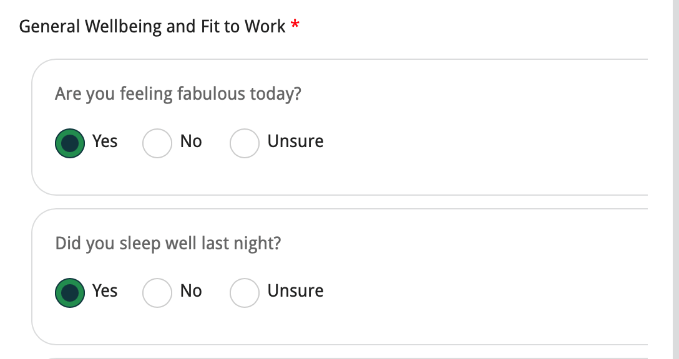Click "No" label text under feeling fabulous

(191, 141)
